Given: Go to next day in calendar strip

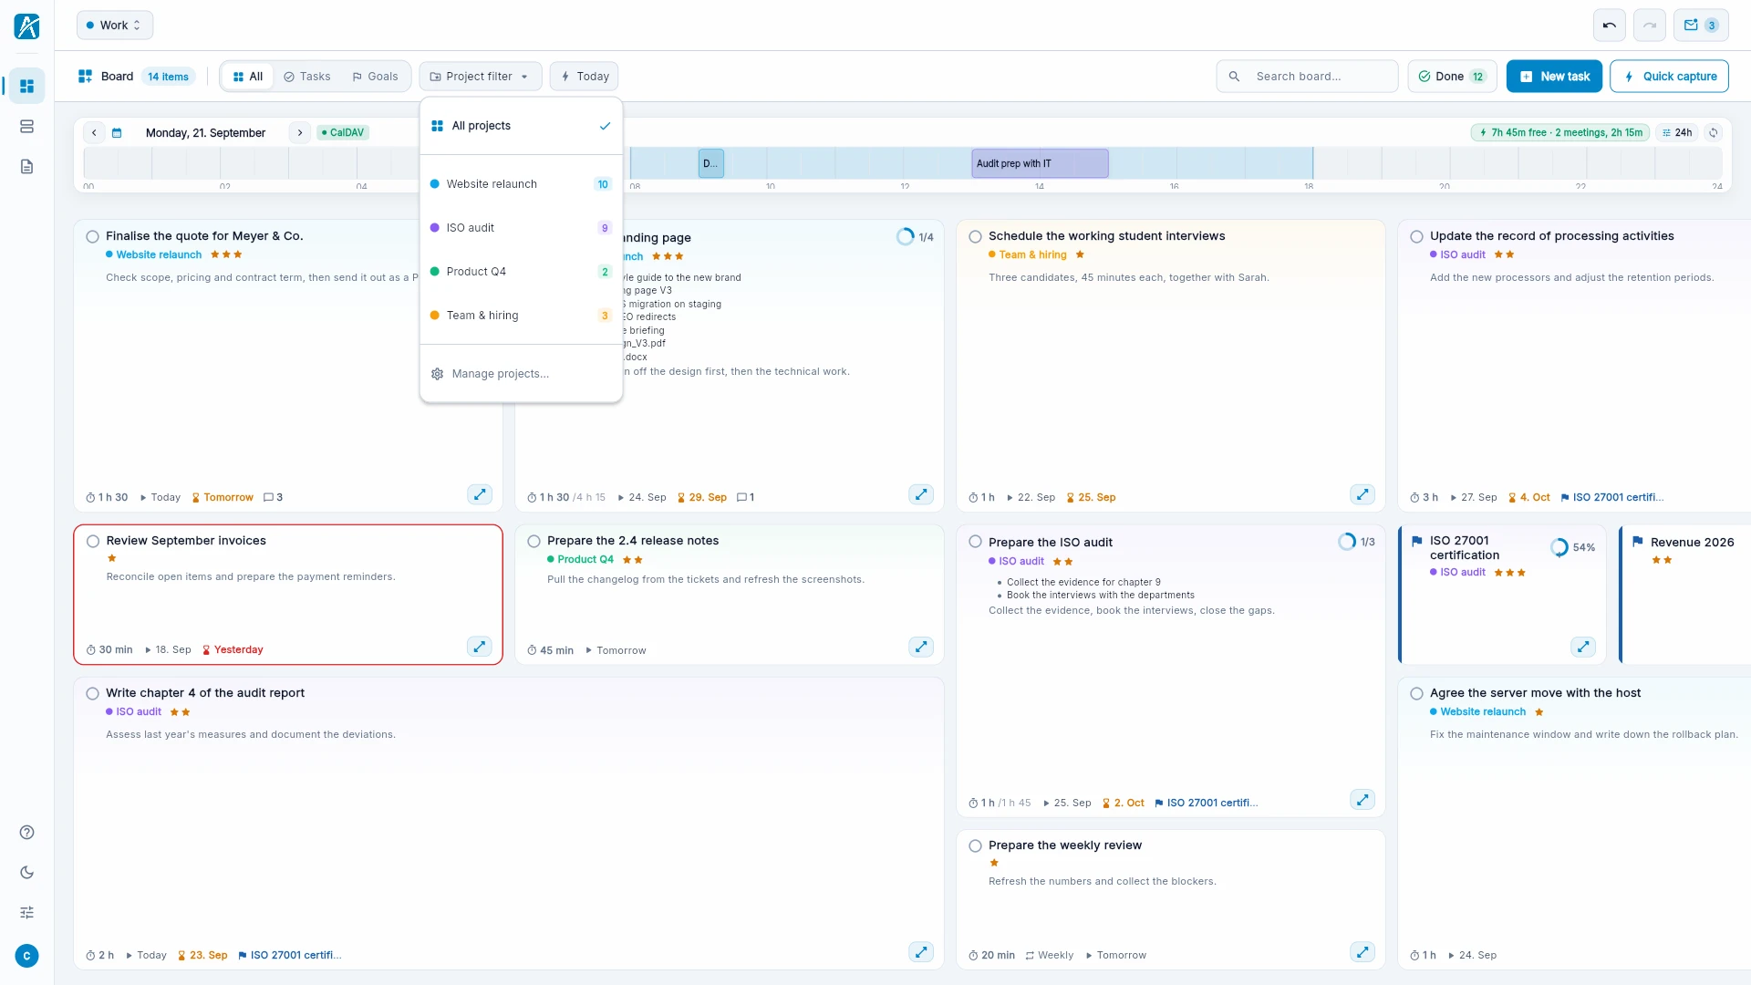Looking at the screenshot, I should click(300, 132).
